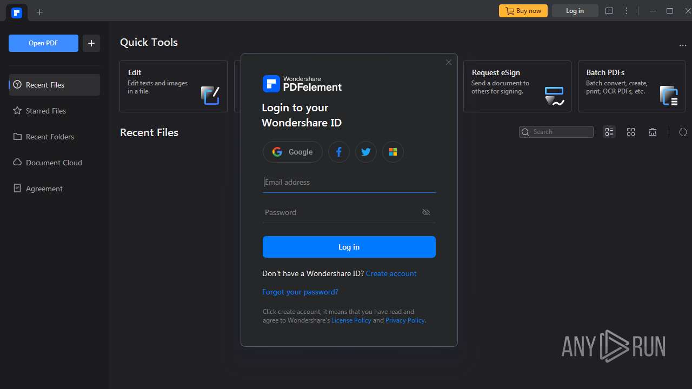Open the License Policy link
Screen dimensions: 692x389
coord(351,320)
